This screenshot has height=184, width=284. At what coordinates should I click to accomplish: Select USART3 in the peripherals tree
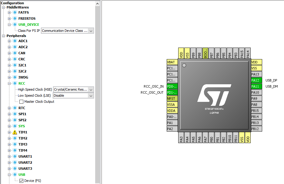tap(25, 169)
